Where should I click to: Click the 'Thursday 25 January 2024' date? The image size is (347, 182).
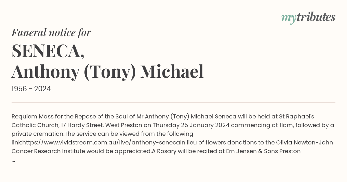[x=191, y=125]
